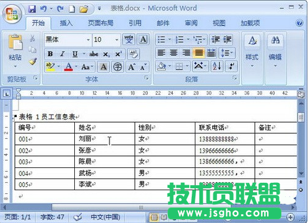Shrink the font size
308x223 pixels.
point(143,67)
